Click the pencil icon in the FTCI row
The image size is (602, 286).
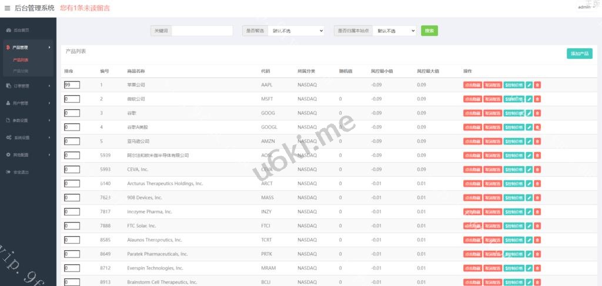(529, 226)
